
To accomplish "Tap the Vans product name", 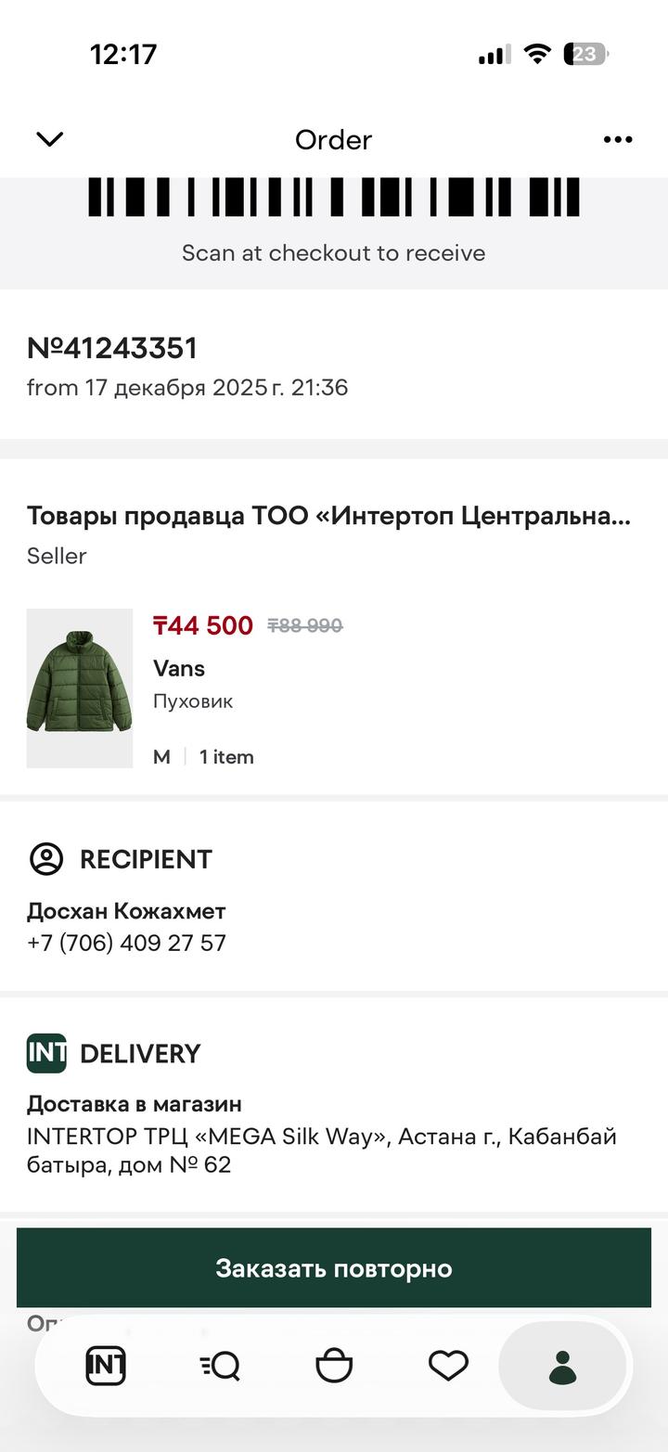I will point(179,668).
